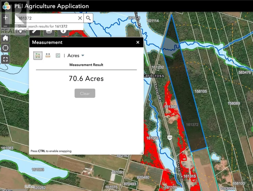Open the Acres unit dropdown
The width and height of the screenshot is (253, 191).
pos(76,55)
